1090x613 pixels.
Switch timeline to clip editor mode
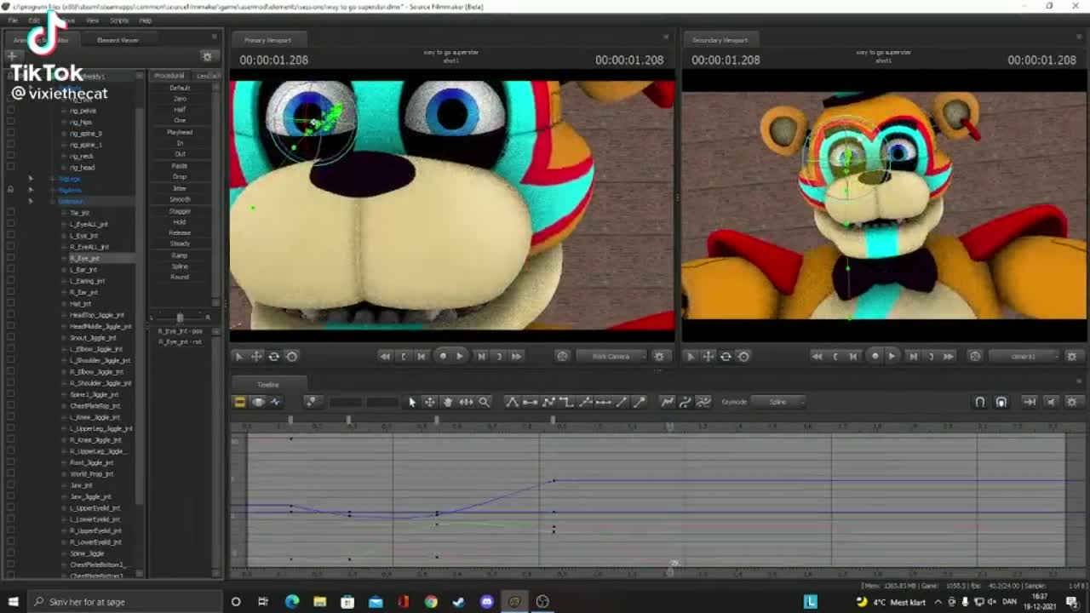click(x=240, y=402)
